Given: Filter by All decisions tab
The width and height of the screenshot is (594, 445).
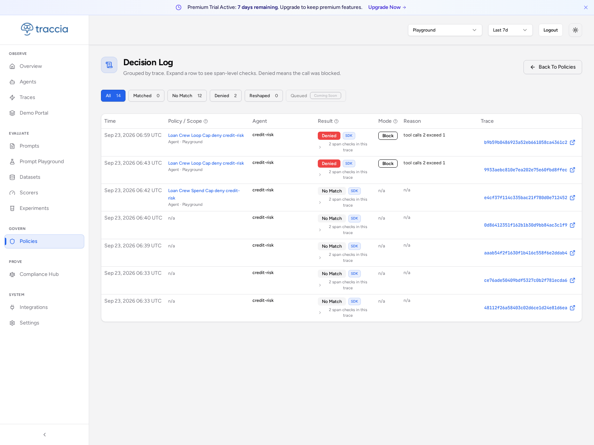Looking at the screenshot, I should click(x=113, y=96).
